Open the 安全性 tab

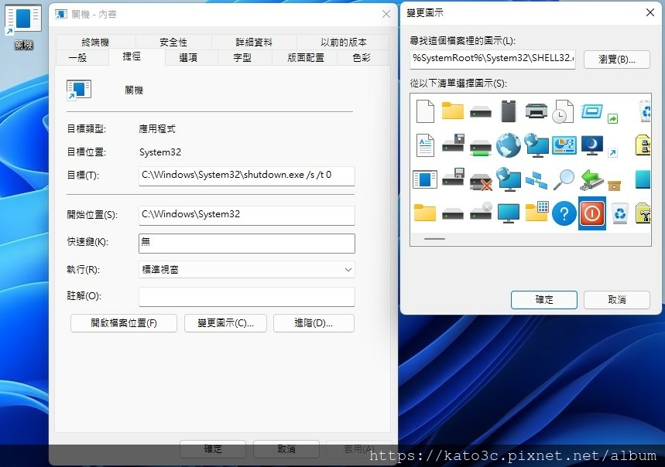point(173,42)
